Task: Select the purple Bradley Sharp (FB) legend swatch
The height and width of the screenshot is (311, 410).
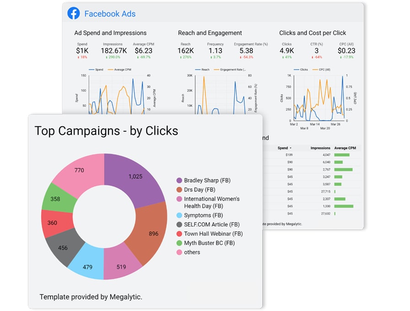Action: (179, 180)
